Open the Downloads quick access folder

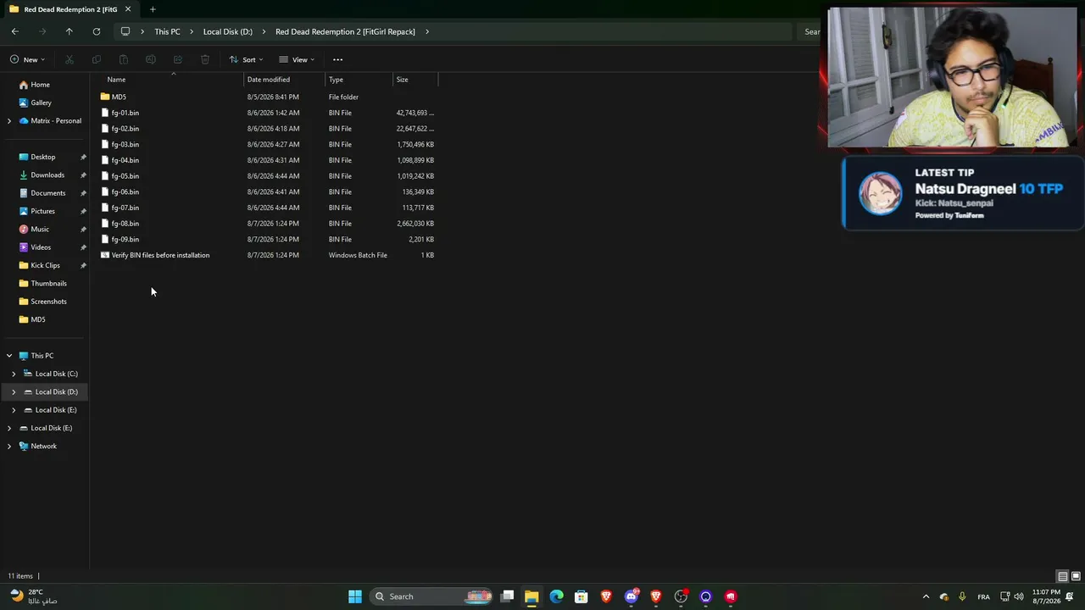pos(47,175)
